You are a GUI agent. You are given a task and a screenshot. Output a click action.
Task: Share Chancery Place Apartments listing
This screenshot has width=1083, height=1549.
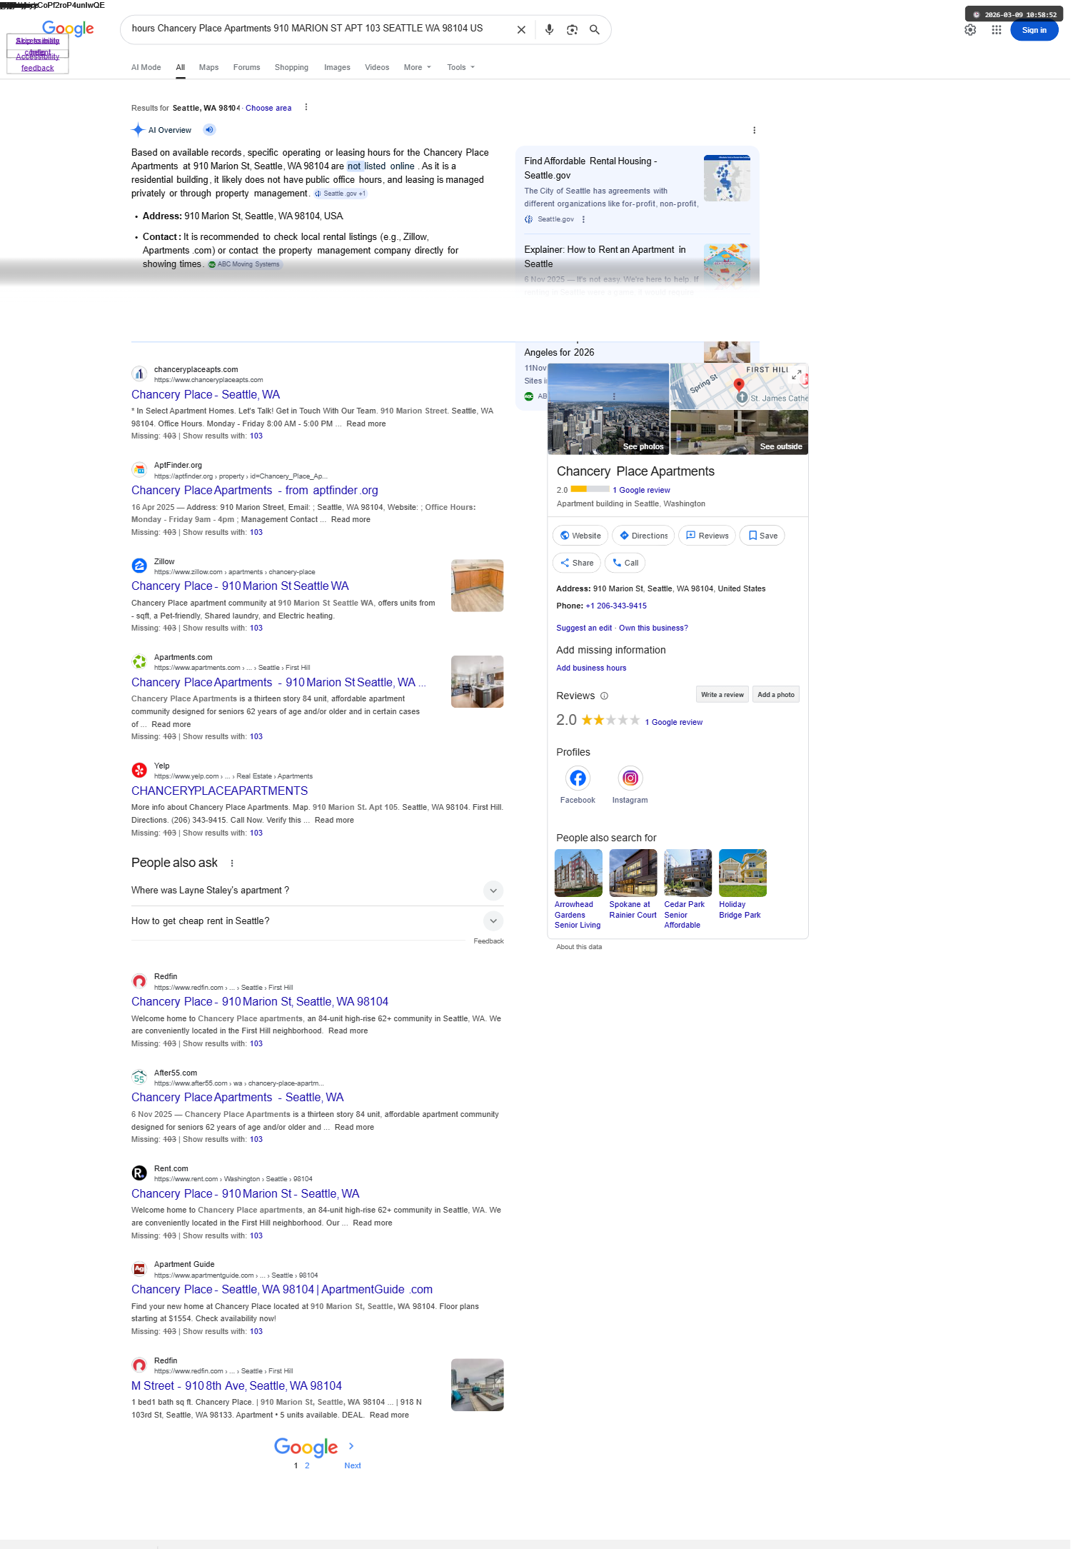[x=576, y=563]
